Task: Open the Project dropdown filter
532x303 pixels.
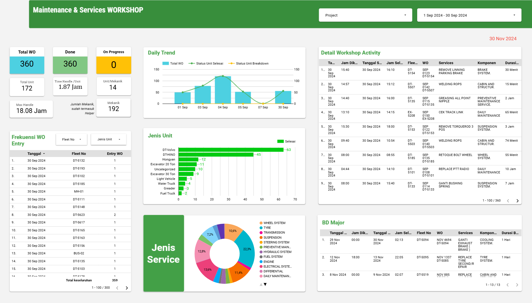Action: coord(365,15)
